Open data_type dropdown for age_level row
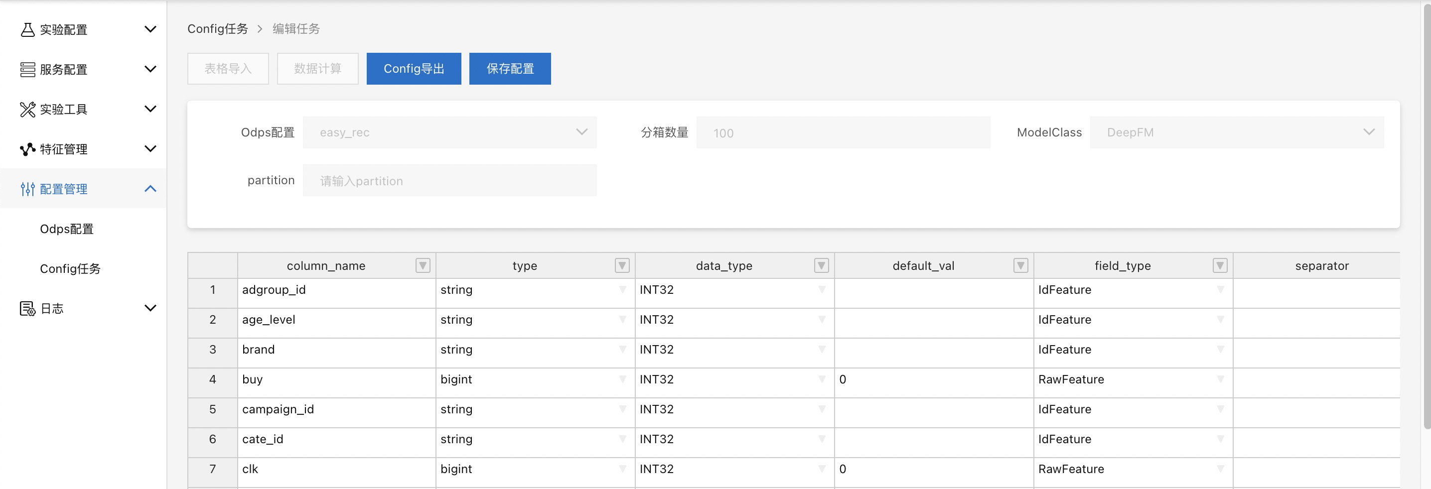Viewport: 1431px width, 489px height. click(x=822, y=320)
